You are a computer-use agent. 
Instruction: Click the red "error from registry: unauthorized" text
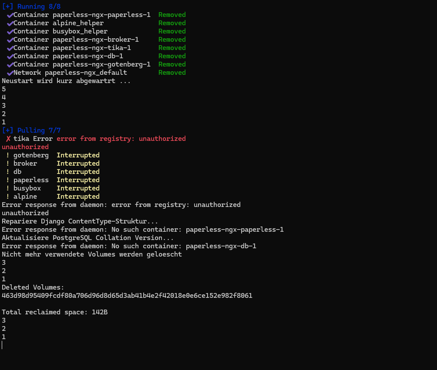121,139
